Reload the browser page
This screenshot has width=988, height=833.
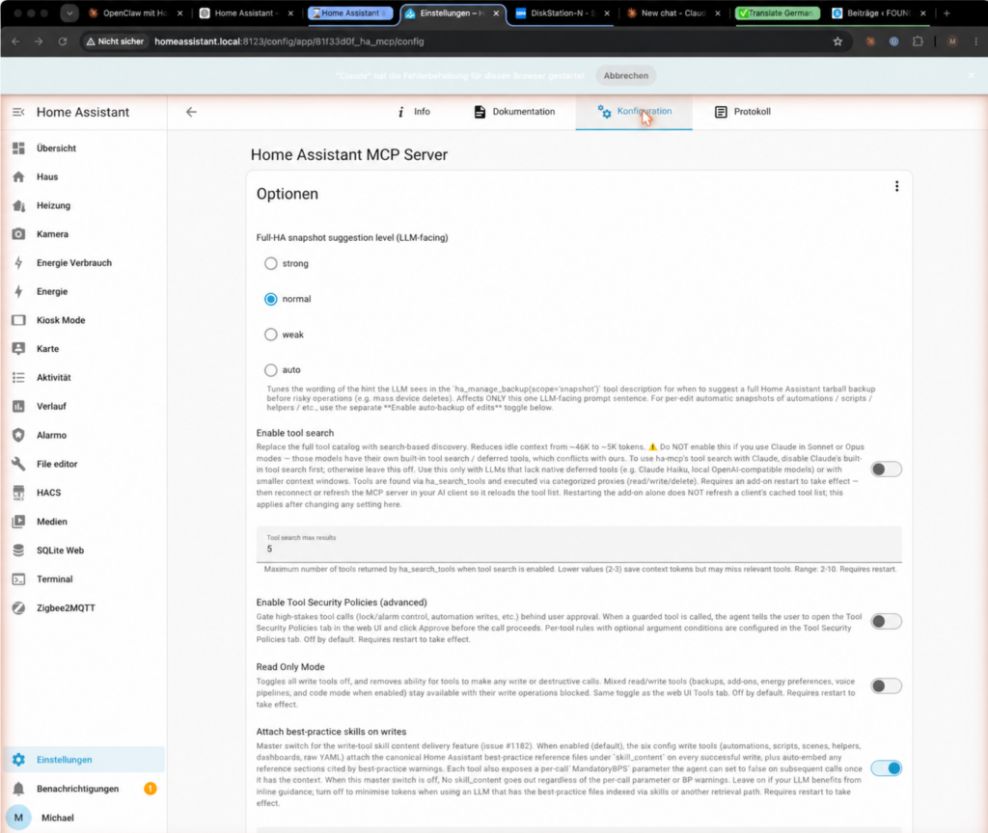[63, 41]
